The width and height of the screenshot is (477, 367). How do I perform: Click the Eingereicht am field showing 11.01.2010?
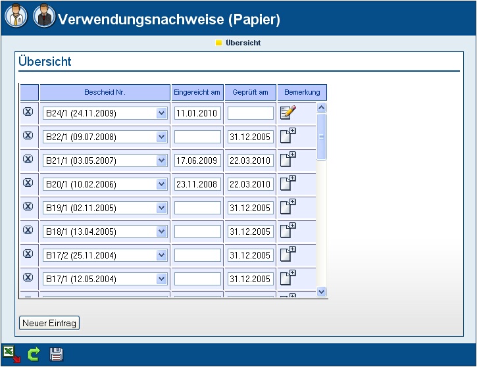[x=197, y=113]
